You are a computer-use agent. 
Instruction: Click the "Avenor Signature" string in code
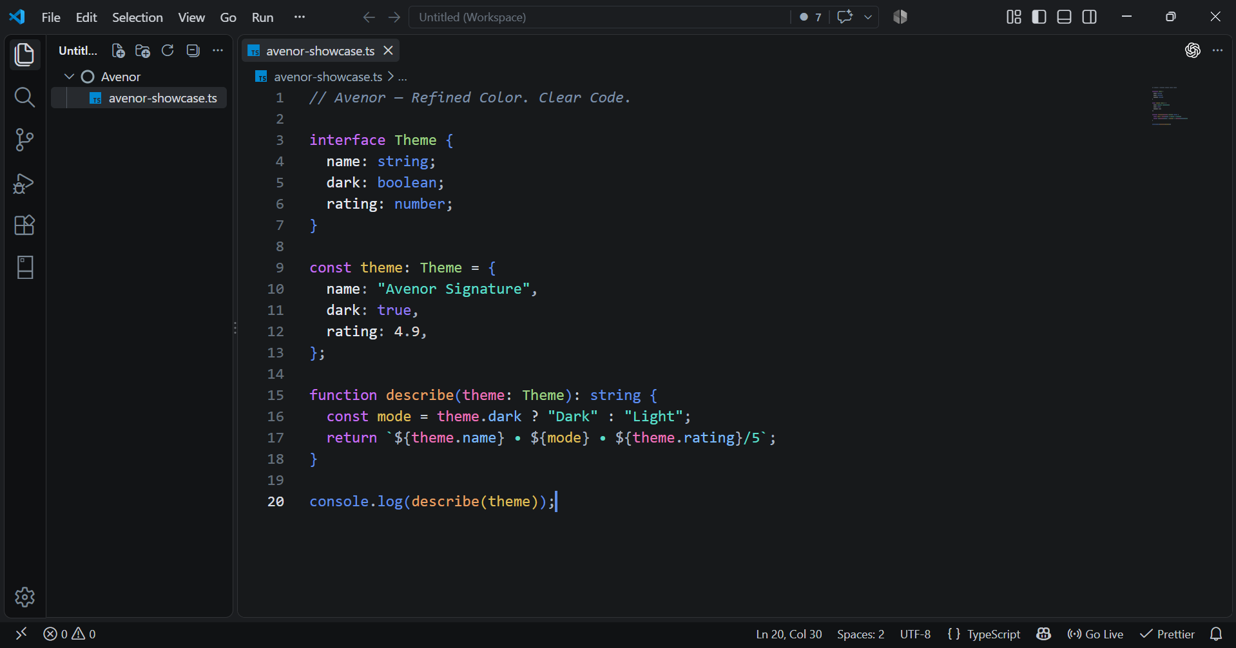tap(454, 289)
